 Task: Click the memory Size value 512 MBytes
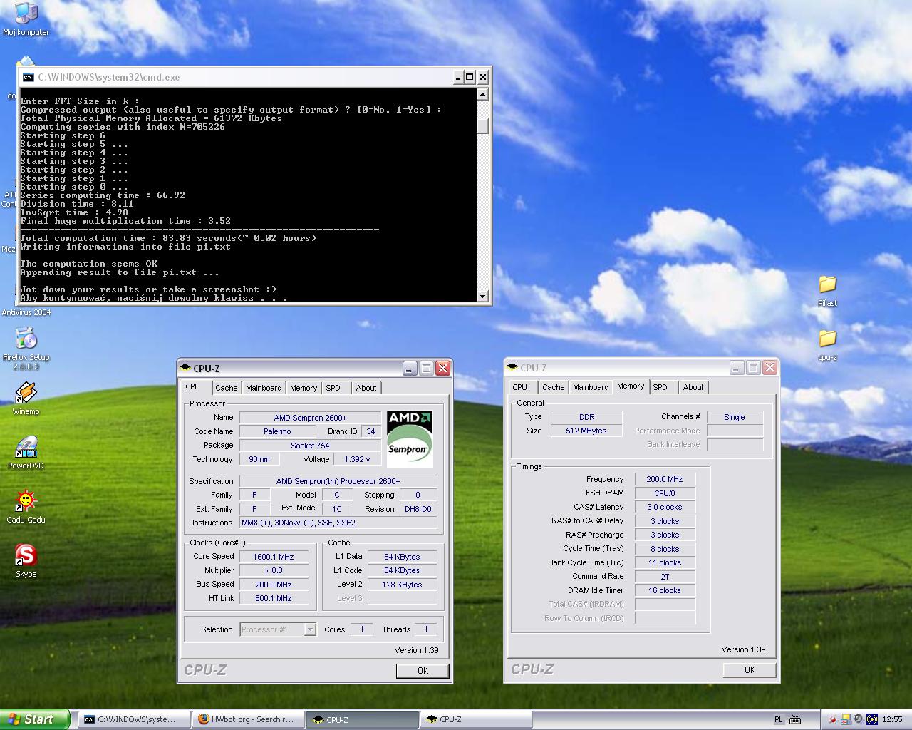click(586, 431)
